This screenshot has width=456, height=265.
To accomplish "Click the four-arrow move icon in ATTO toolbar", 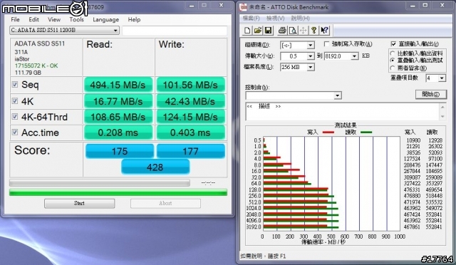I will (x=303, y=30).
